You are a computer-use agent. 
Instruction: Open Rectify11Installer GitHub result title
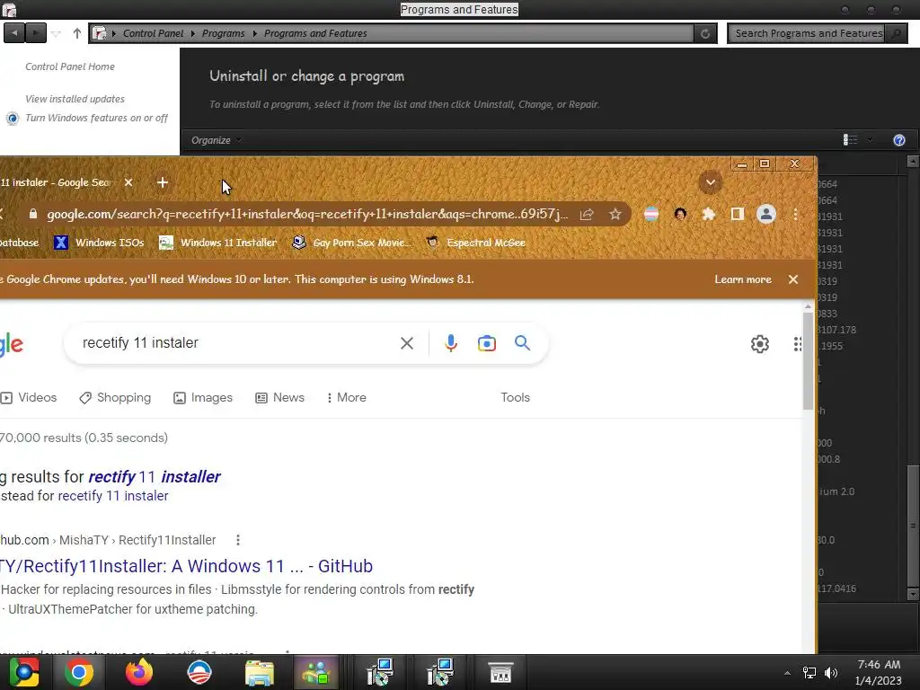[187, 566]
